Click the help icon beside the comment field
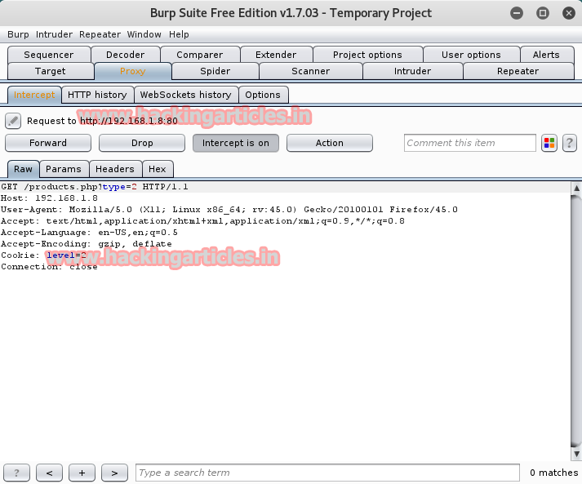 click(570, 143)
